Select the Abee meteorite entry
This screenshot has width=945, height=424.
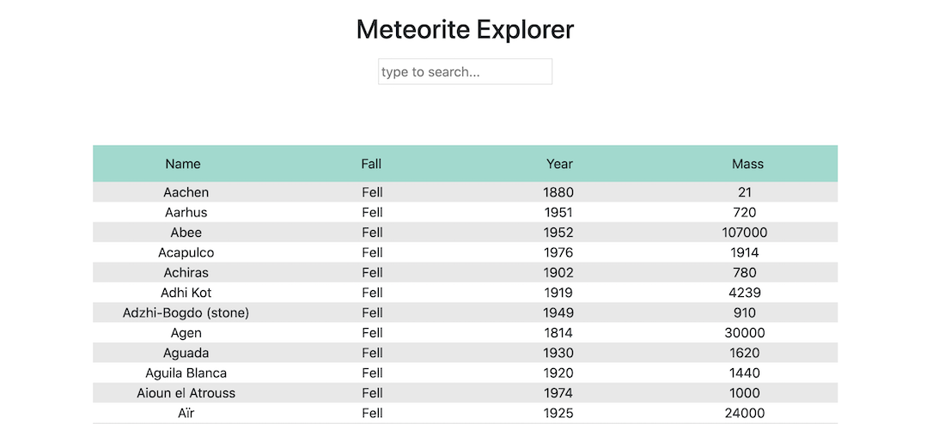click(x=186, y=233)
